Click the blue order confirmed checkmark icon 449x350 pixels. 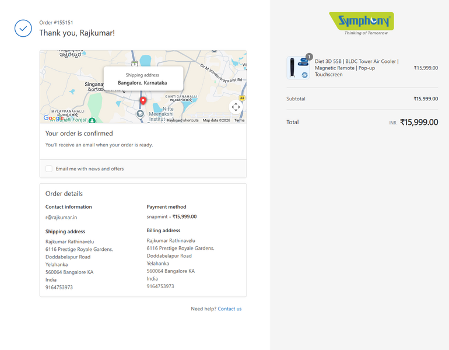(23, 28)
